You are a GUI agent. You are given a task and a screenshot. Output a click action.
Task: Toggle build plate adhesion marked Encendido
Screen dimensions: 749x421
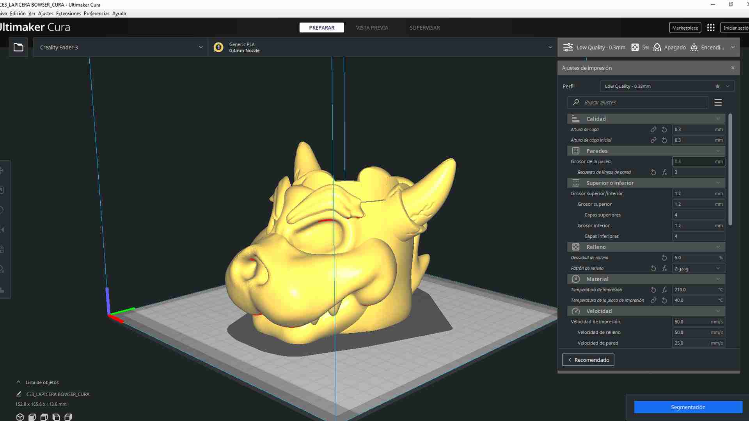click(707, 47)
